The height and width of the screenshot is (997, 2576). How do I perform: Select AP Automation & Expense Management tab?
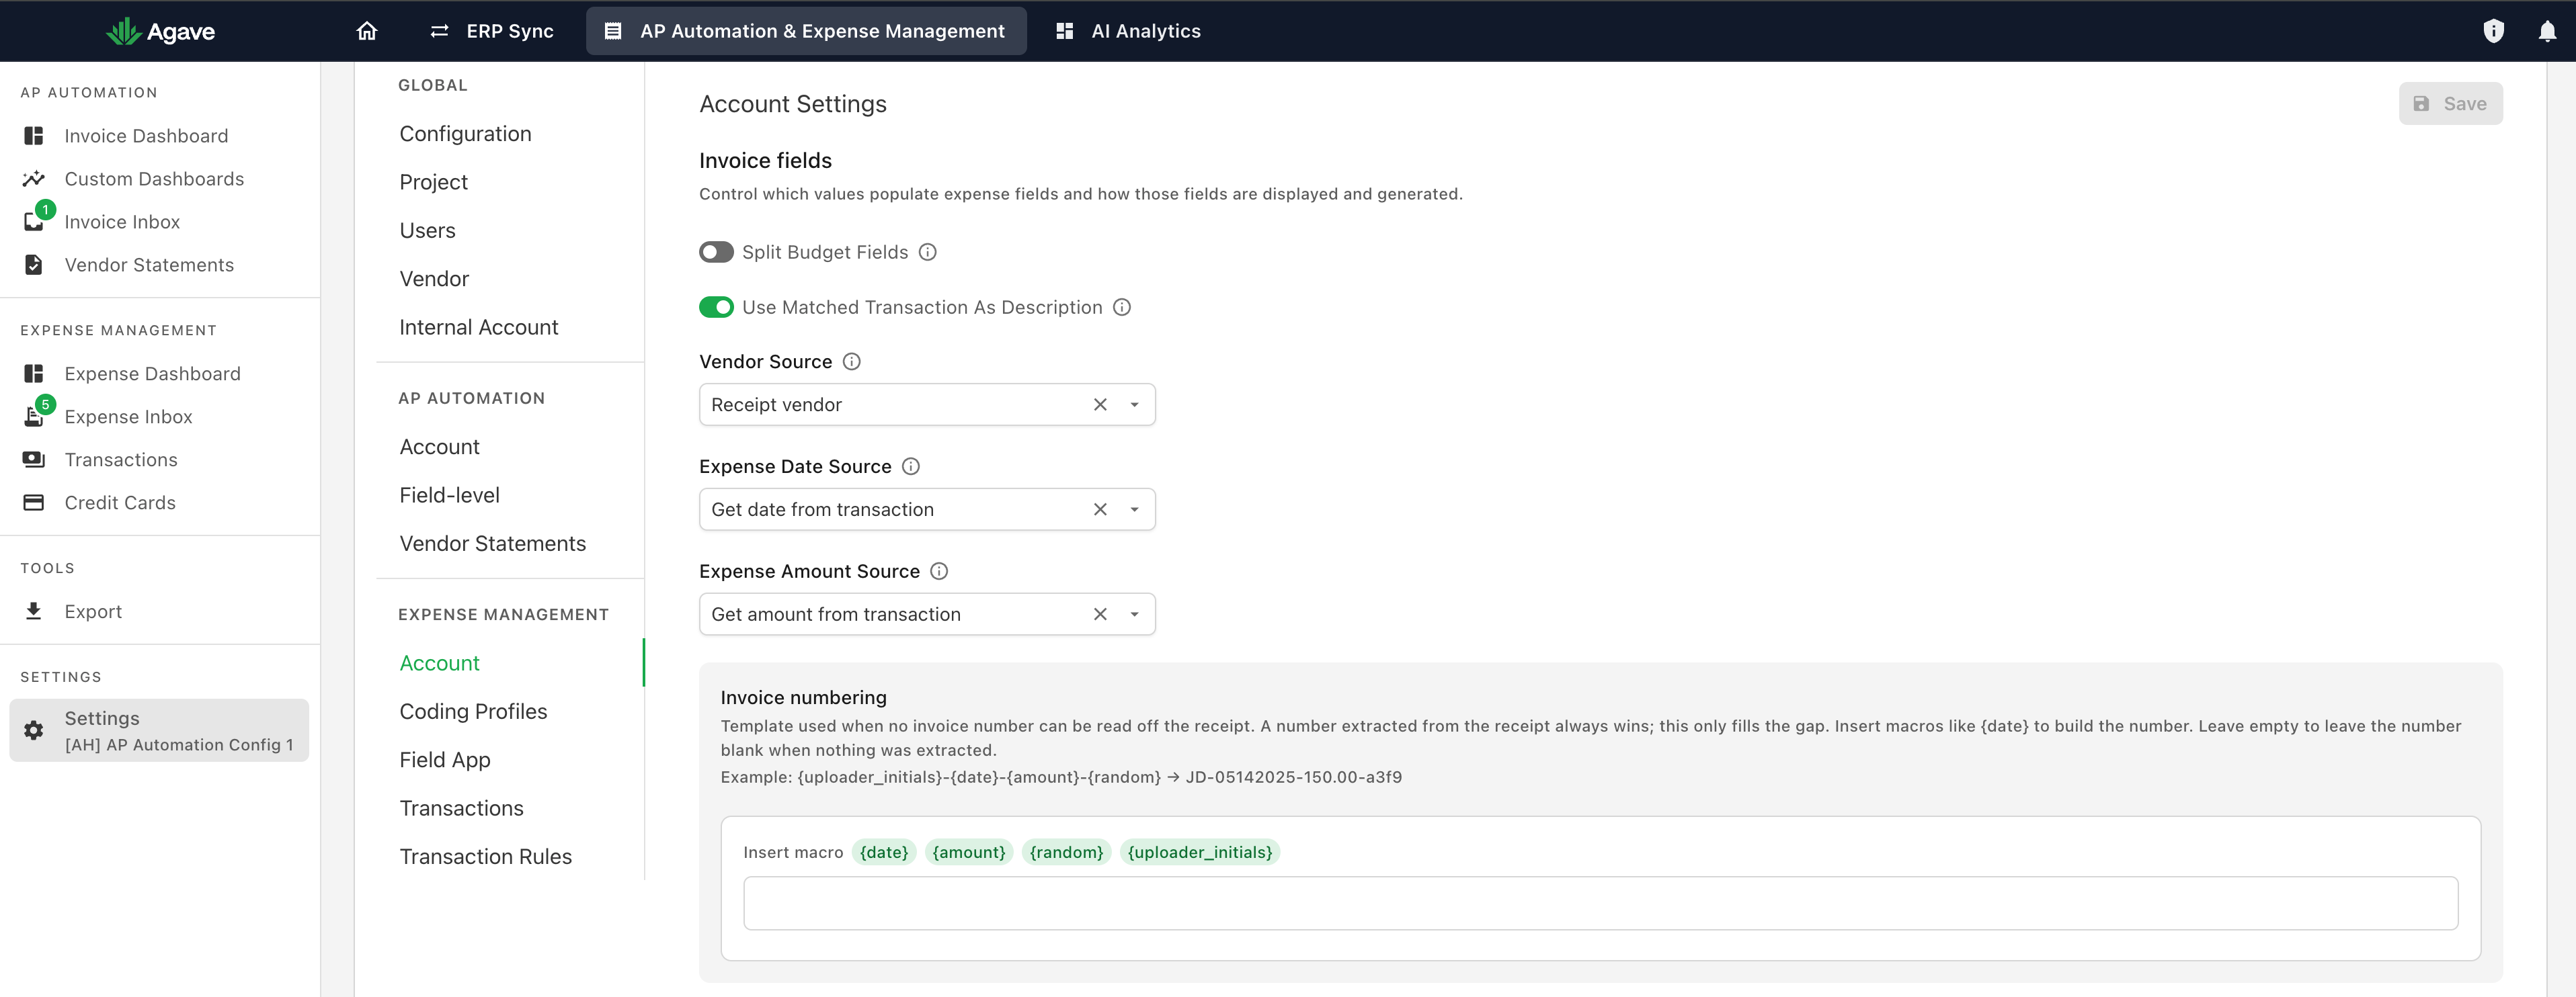[806, 31]
